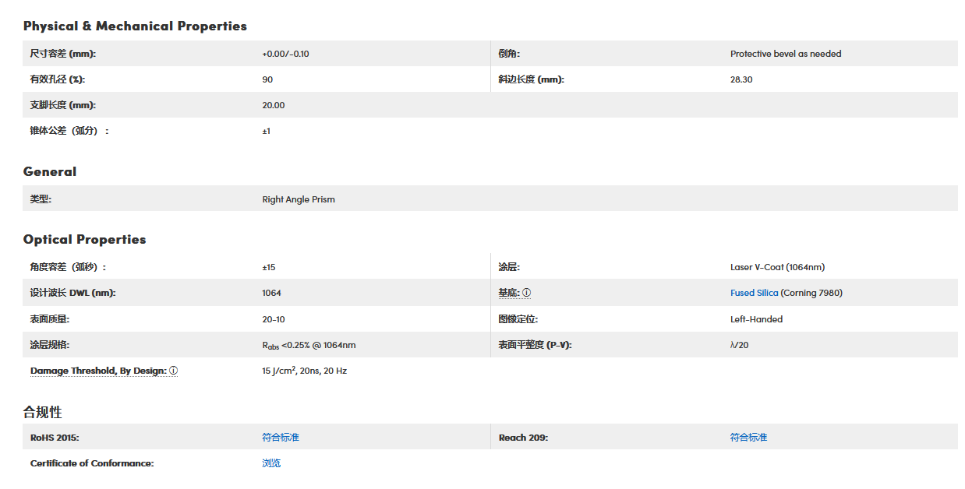Click the General section heading
The width and height of the screenshot is (965, 489).
[50, 172]
